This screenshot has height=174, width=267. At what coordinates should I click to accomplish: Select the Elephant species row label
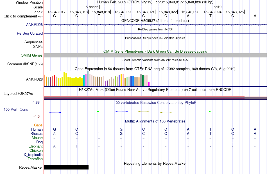(35, 146)
